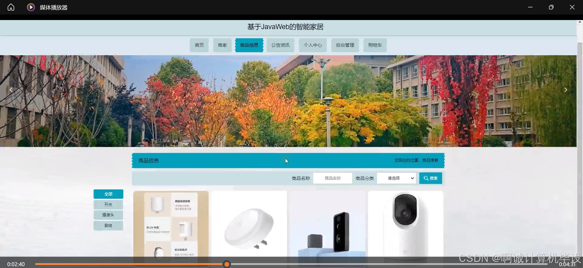Screen dimensions: 583x268
Task: Minimize the media player window
Action: 530,7
